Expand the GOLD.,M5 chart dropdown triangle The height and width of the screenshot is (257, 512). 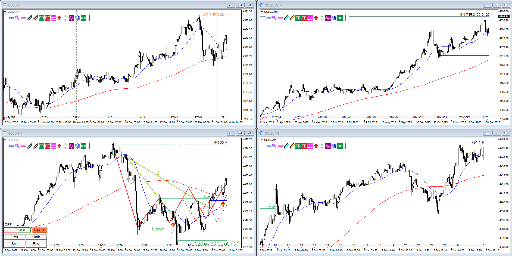coord(262,140)
